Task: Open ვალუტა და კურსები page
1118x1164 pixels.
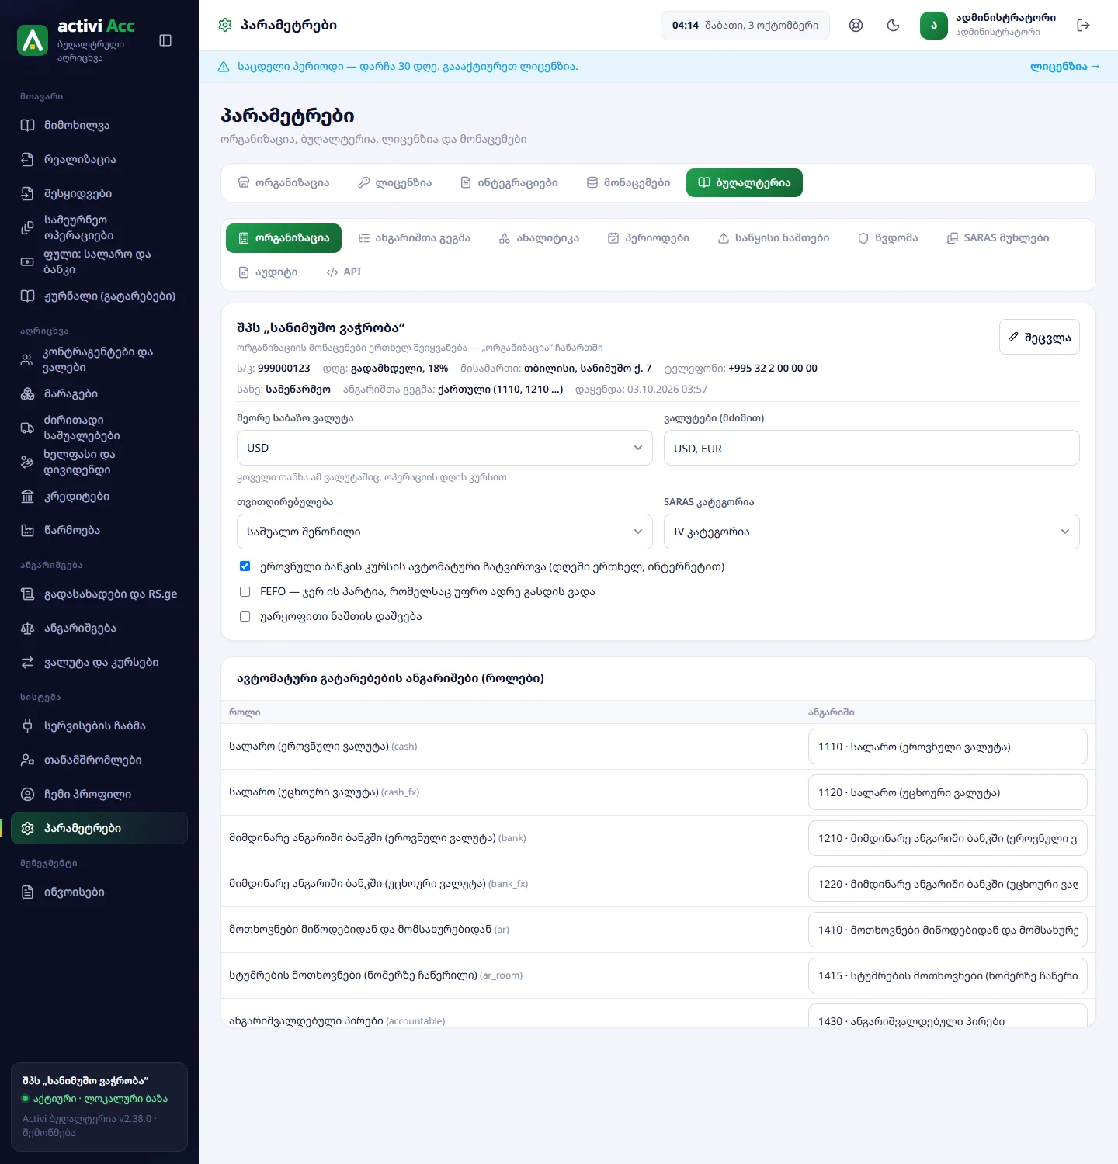Action: 99,662
